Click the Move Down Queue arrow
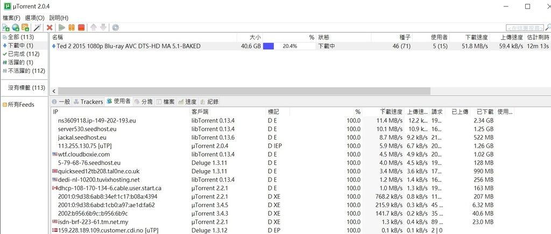551x234 pixels. point(103,27)
